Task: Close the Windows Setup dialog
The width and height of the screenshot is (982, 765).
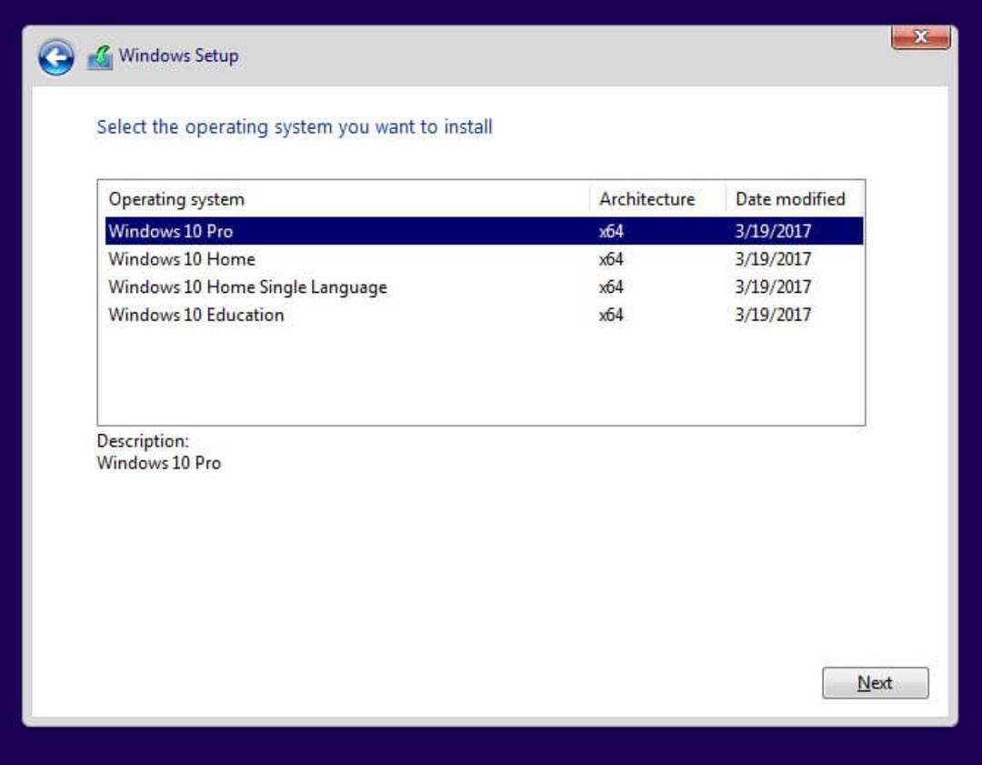Action: 920,37
